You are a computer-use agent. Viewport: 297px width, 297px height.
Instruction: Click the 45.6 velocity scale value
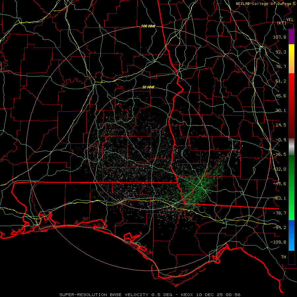(x=281, y=96)
